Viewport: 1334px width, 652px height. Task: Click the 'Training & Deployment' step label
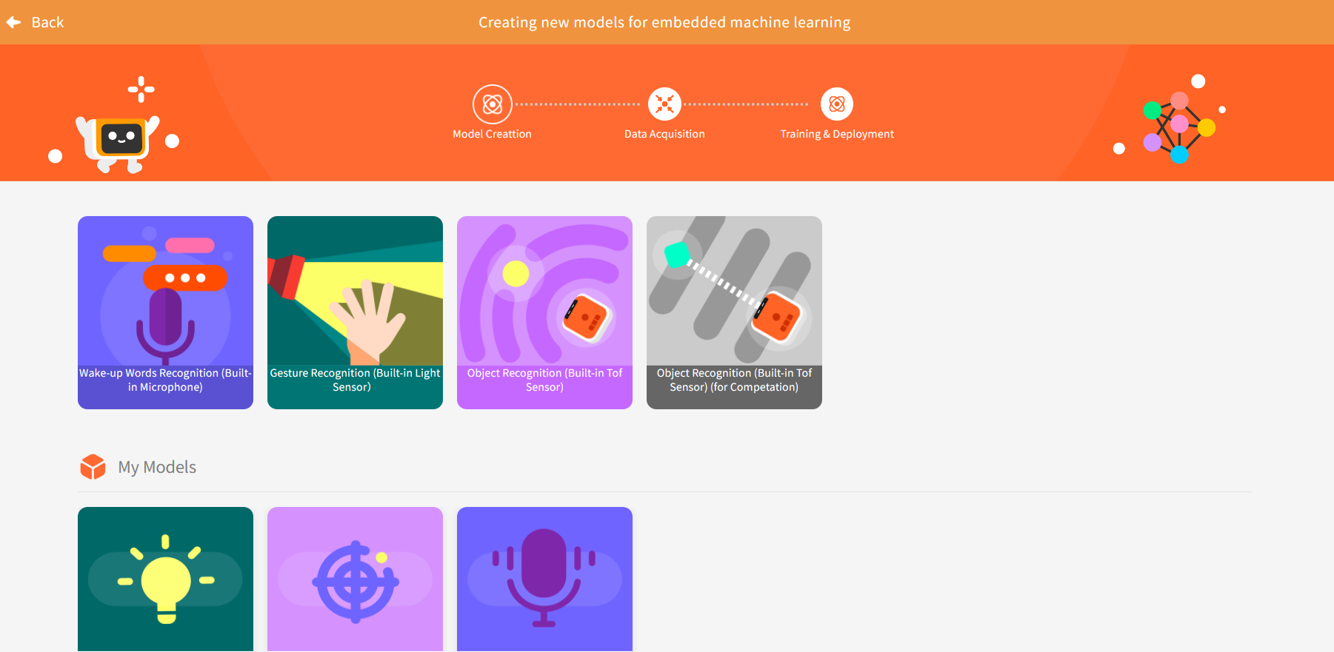pyautogui.click(x=837, y=134)
